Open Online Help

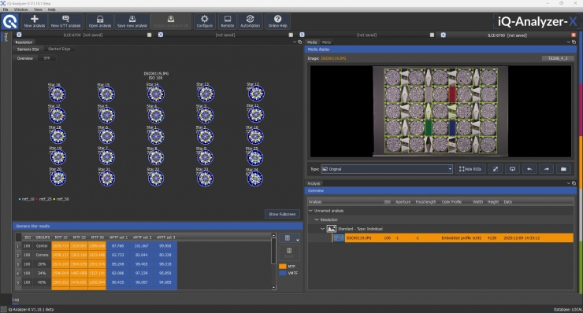pyautogui.click(x=277, y=21)
